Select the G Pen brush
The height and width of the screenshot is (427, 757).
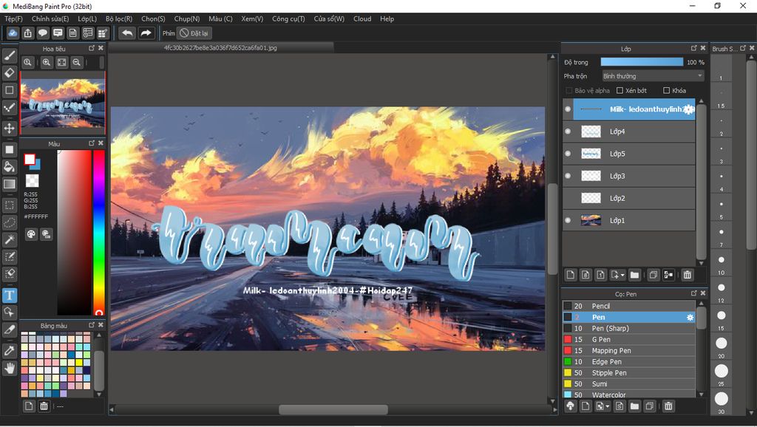coord(628,339)
